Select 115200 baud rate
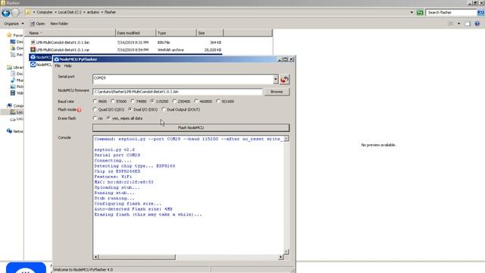Viewport: 485px width, 273px height. 152,101
